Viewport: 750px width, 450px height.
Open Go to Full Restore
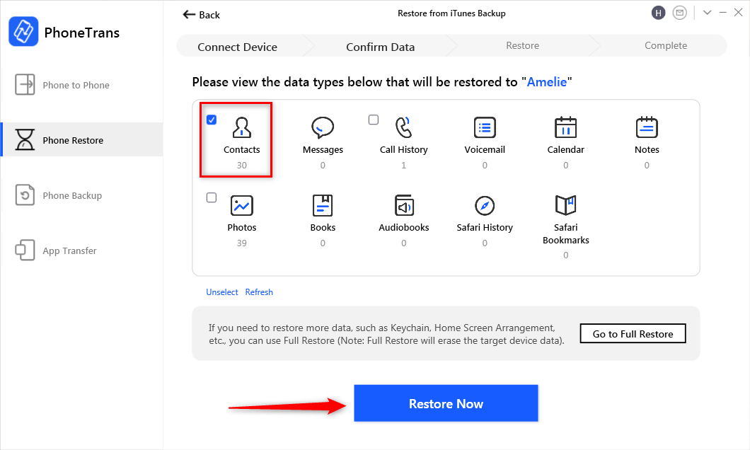point(633,333)
